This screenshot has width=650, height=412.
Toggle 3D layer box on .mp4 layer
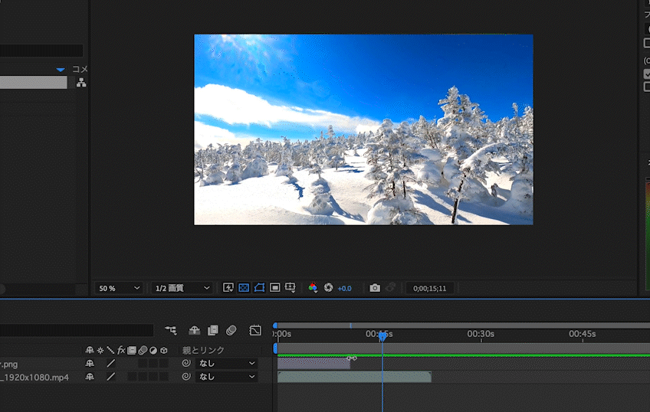(x=164, y=377)
